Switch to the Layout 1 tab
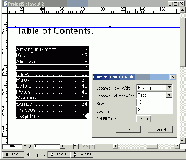This screenshot has width=186, height=160. [x=13, y=154]
